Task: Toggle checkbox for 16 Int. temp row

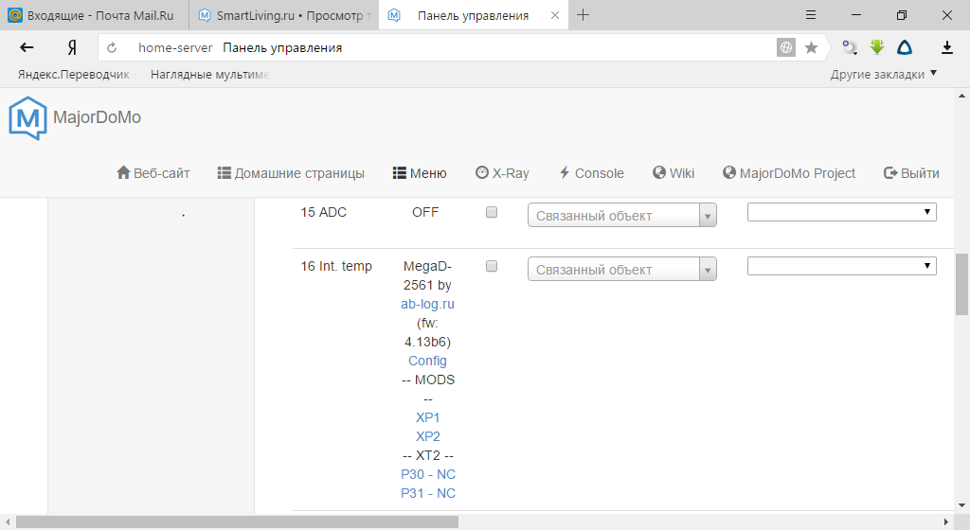Action: 492,266
